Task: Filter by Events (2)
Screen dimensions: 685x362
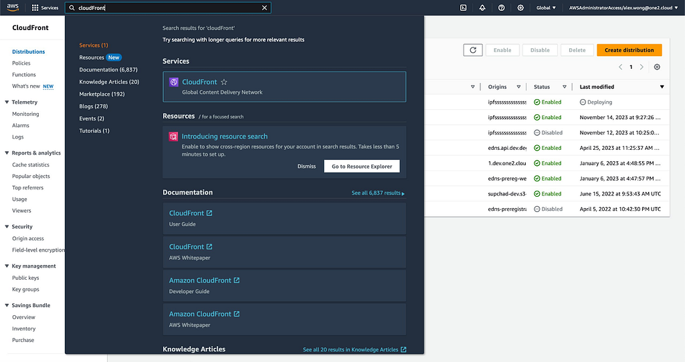Action: pos(92,118)
